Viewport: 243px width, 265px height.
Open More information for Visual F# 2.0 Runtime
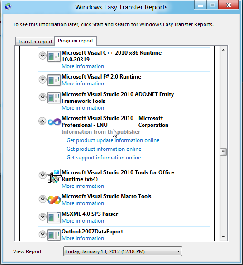coord(83,84)
